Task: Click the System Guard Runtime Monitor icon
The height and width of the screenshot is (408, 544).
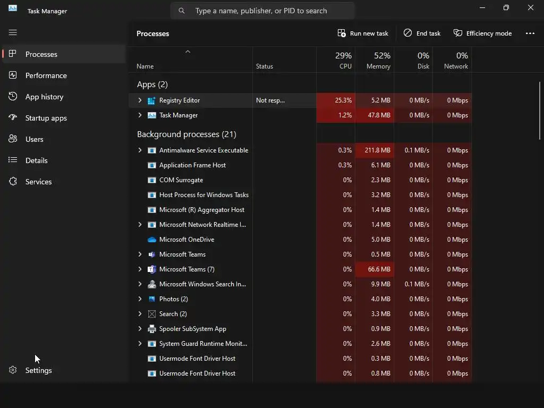Action: pyautogui.click(x=151, y=344)
